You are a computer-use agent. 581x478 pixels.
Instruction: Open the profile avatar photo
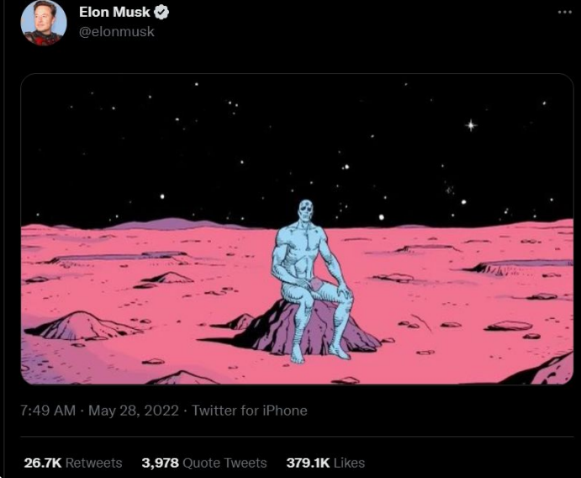[44, 23]
